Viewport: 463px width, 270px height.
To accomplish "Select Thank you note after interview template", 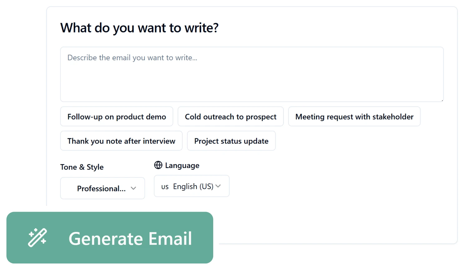I will tap(121, 141).
